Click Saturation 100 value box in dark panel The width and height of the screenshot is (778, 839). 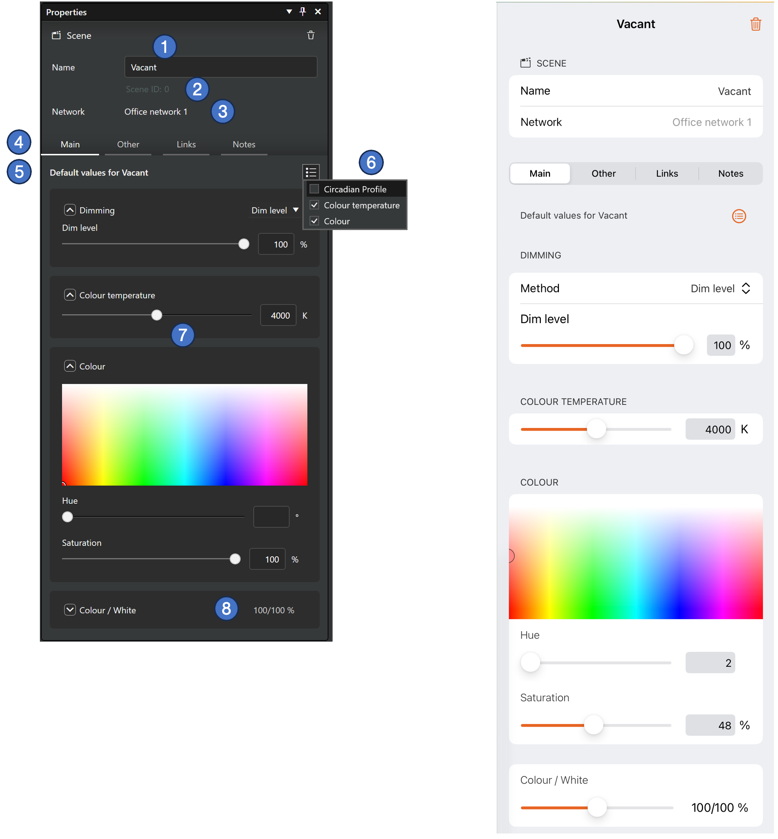[x=267, y=559]
